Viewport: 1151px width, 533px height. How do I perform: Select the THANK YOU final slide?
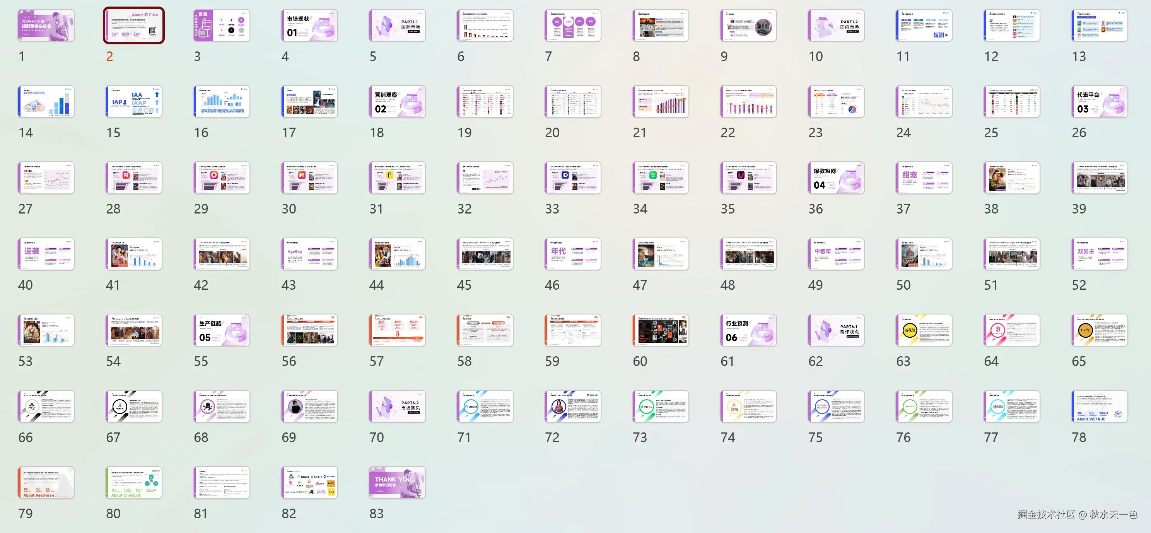point(397,483)
